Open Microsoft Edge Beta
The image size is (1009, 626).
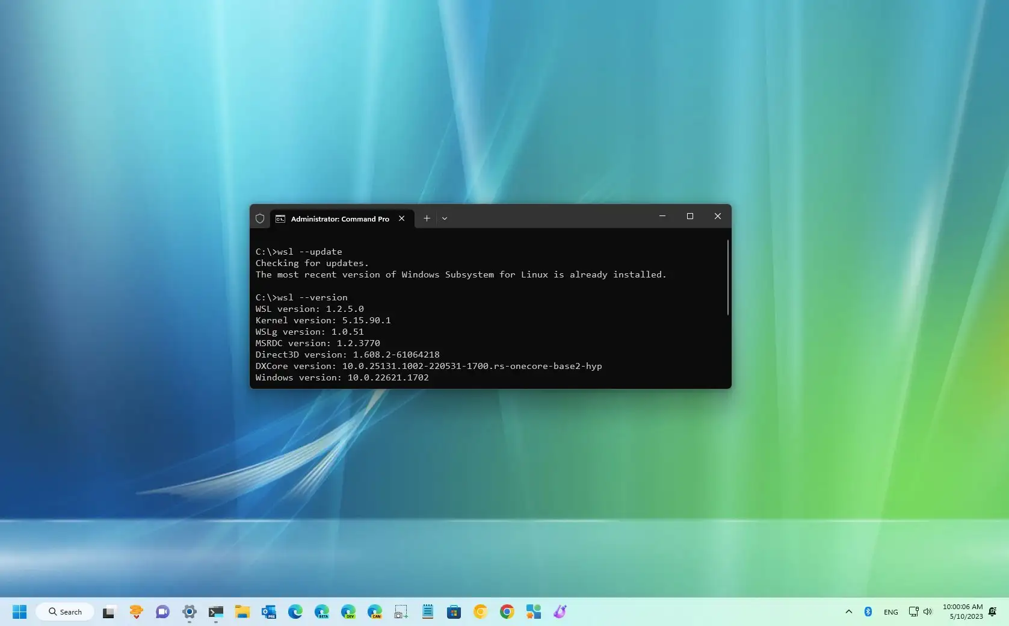[321, 612]
